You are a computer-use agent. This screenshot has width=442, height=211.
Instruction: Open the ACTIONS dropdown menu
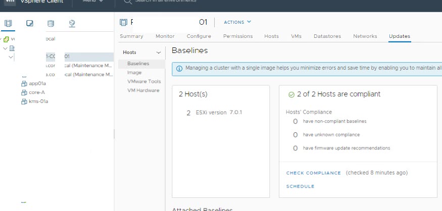pos(237,22)
